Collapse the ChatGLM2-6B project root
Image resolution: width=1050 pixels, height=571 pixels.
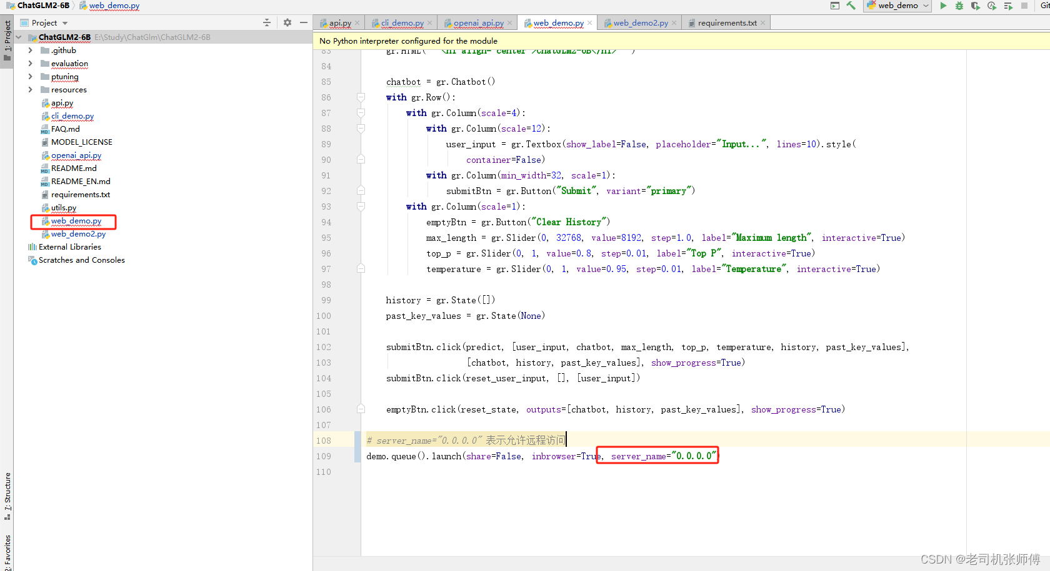tap(19, 37)
